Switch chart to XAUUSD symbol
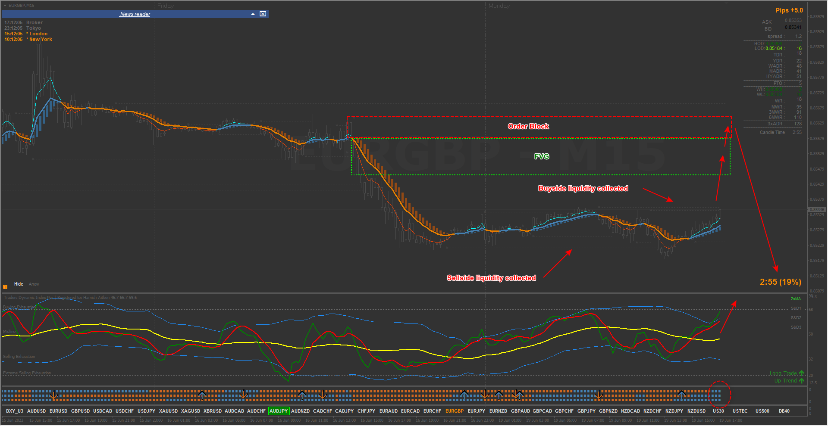828x426 pixels. point(168,411)
